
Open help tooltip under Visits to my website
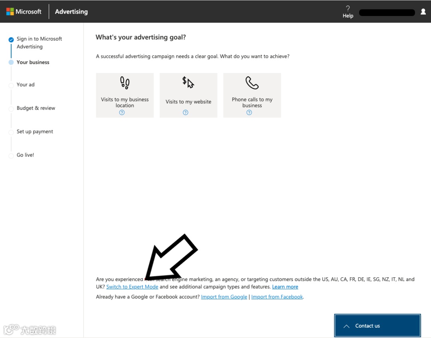[186, 113]
